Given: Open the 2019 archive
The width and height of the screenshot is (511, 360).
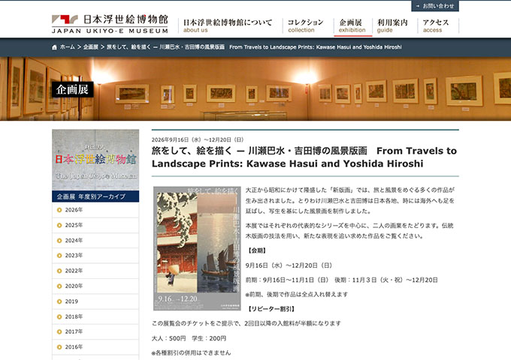Looking at the screenshot, I should point(95,301).
